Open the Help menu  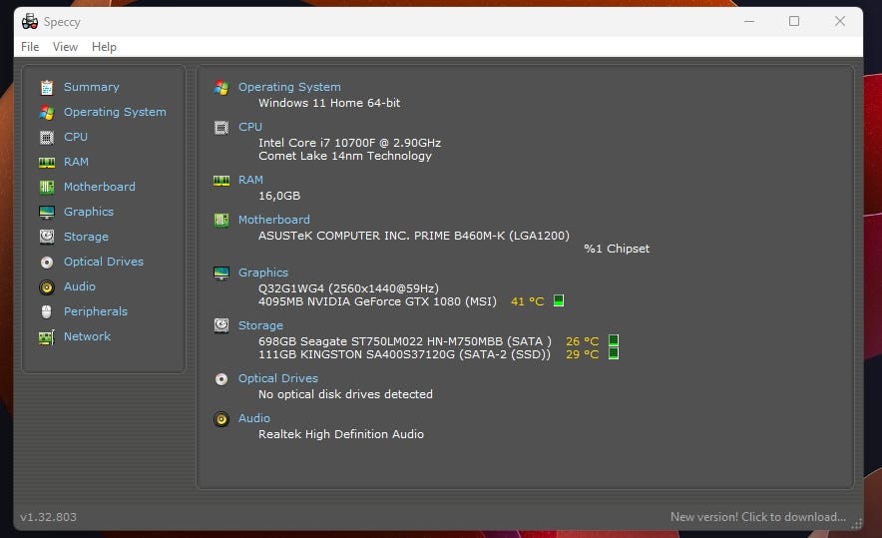[104, 47]
